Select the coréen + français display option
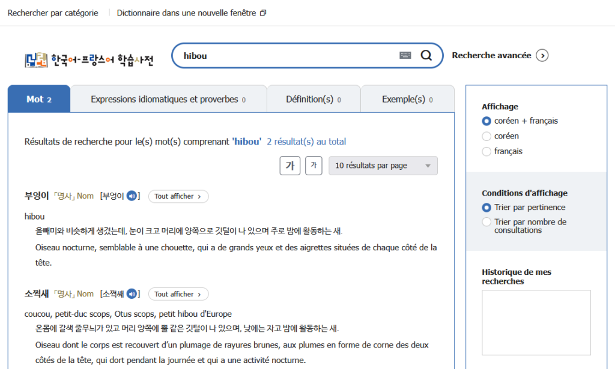The image size is (615, 369). tap(486, 121)
